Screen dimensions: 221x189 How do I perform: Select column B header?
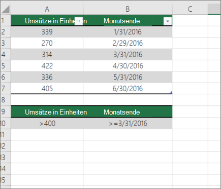128,9
